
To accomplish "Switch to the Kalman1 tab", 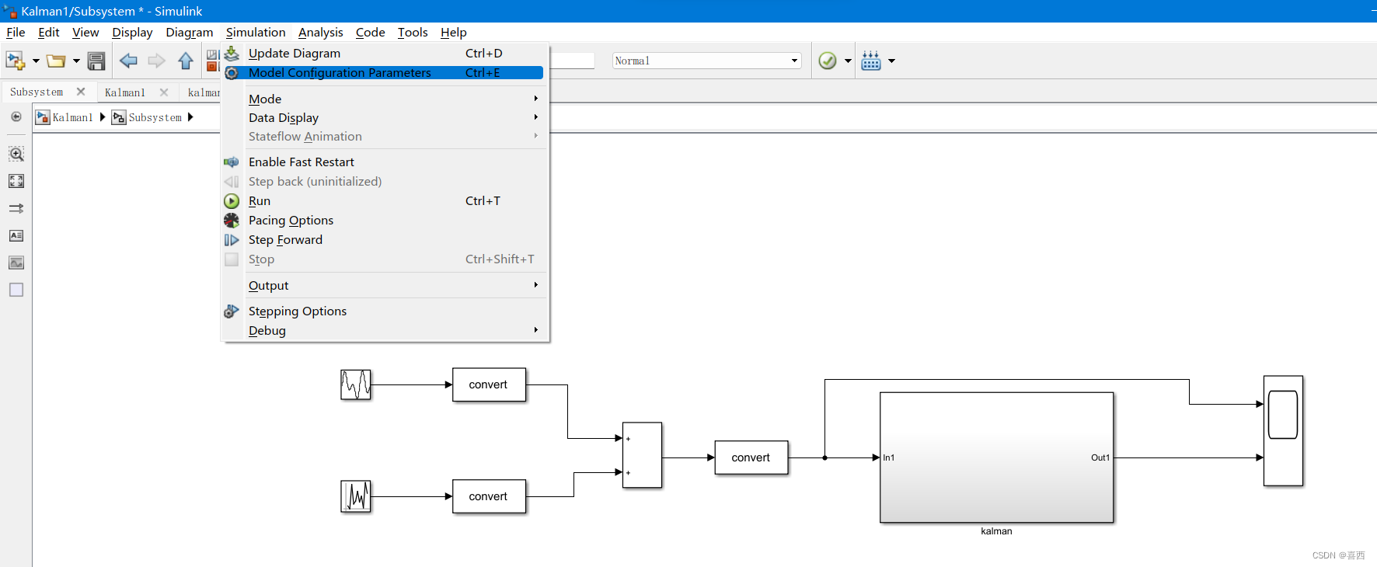I will point(125,92).
